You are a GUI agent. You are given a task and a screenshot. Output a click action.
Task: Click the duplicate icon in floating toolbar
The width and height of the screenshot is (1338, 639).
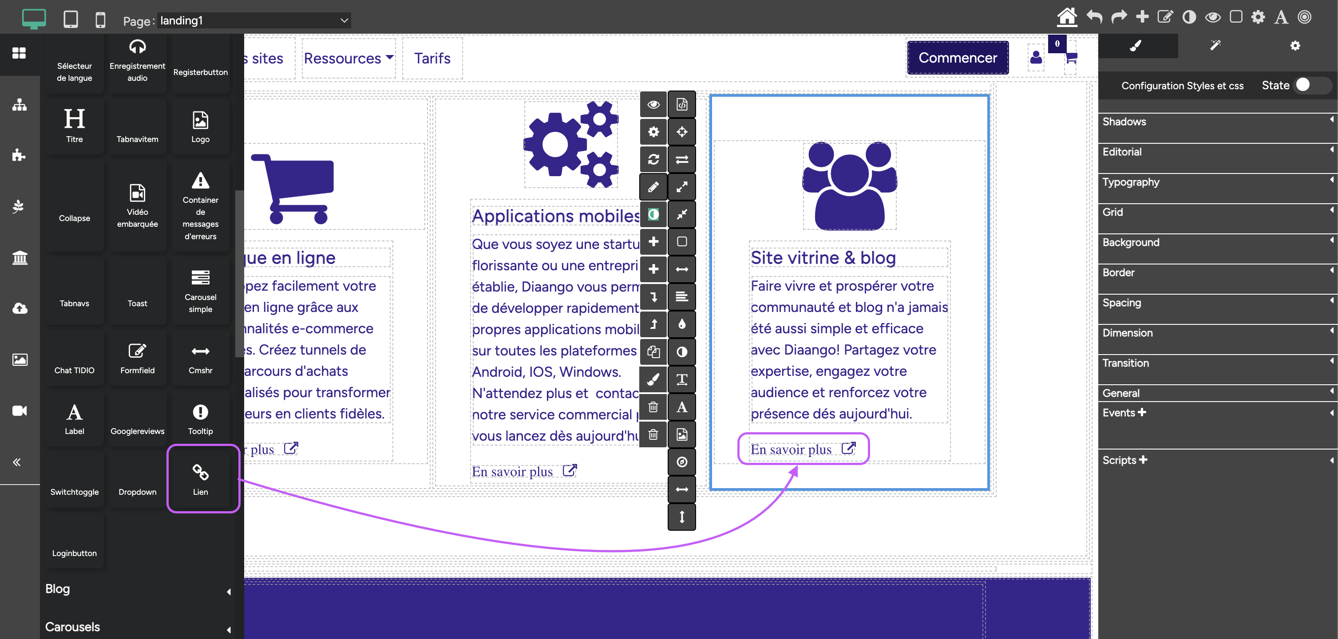tap(653, 352)
